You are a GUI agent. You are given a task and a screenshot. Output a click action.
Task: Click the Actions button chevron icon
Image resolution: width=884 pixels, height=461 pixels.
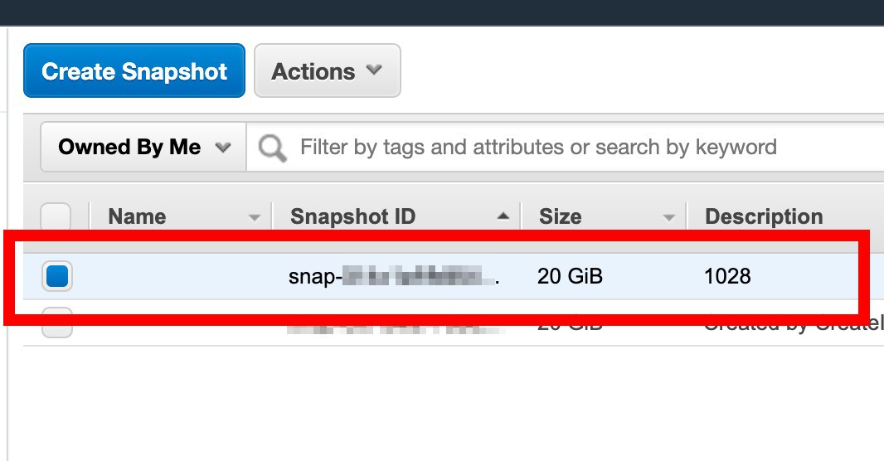click(x=374, y=70)
